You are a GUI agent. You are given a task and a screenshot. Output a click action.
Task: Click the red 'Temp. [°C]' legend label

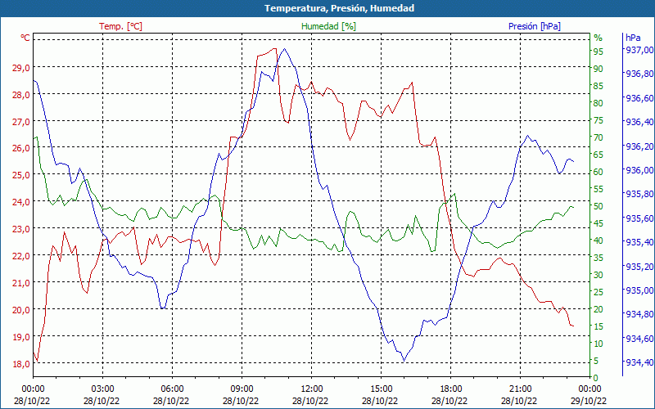[x=120, y=26]
